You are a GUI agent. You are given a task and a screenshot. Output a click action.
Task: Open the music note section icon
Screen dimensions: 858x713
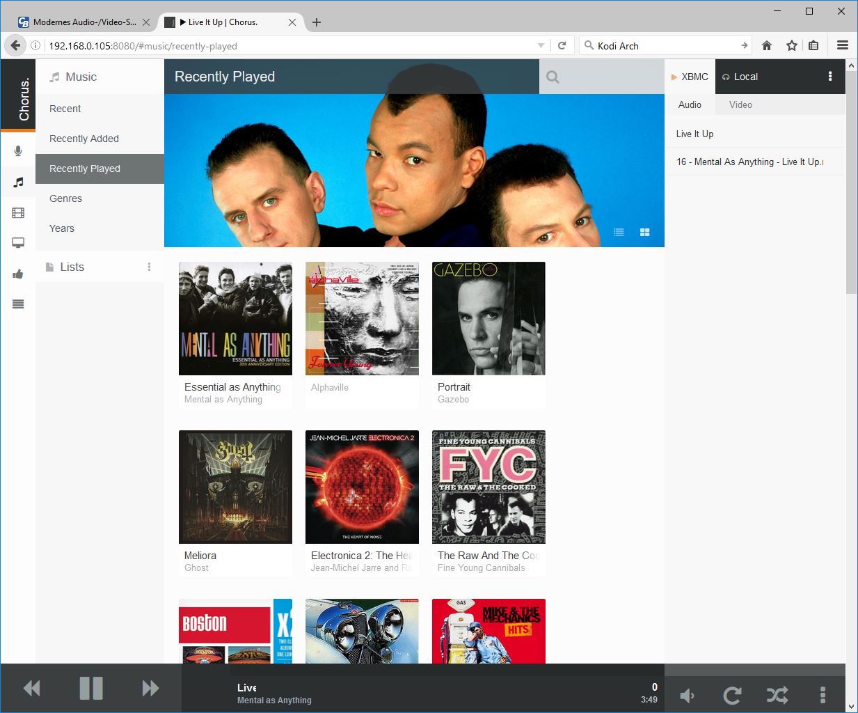[x=18, y=182]
